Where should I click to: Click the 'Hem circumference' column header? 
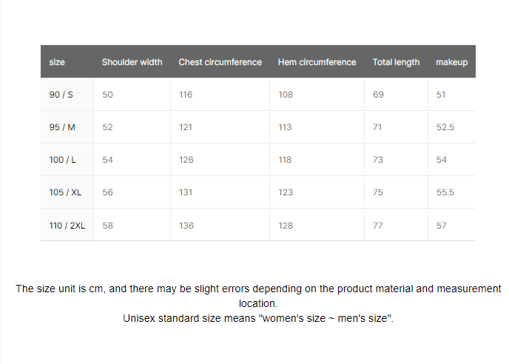pos(317,62)
